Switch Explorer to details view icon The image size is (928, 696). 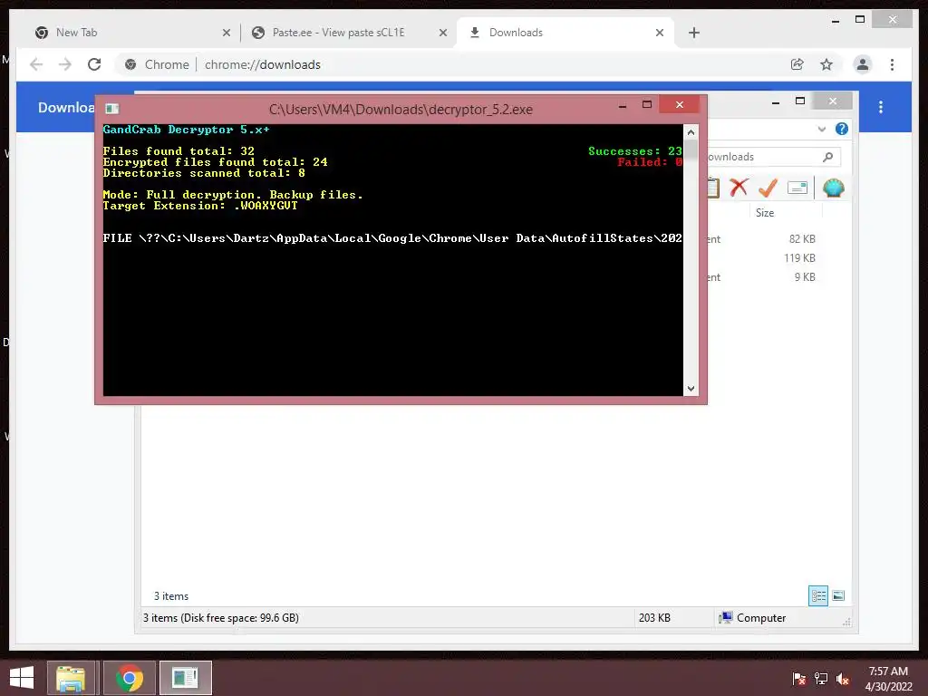818,595
